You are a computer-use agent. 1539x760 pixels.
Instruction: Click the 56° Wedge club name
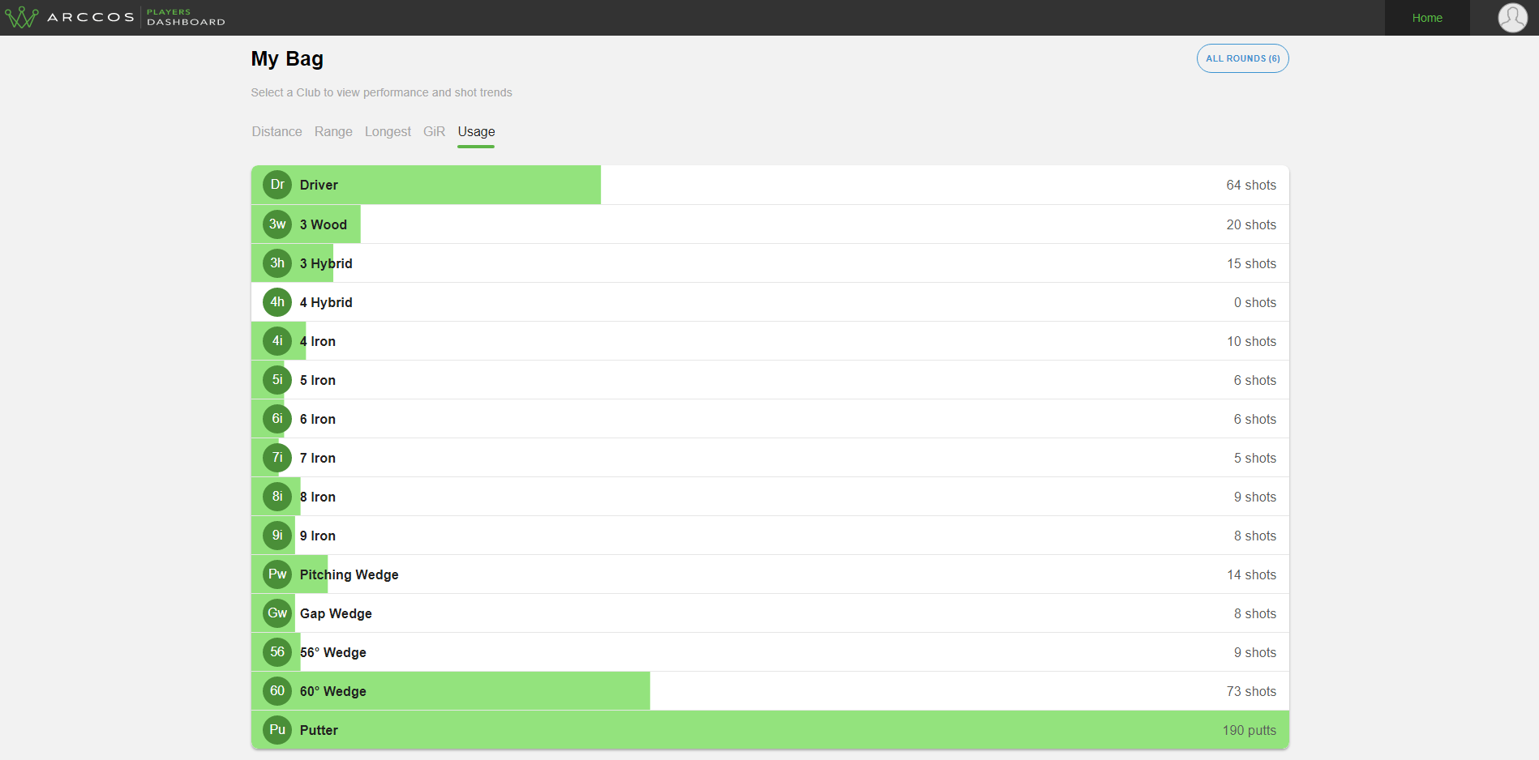point(333,652)
